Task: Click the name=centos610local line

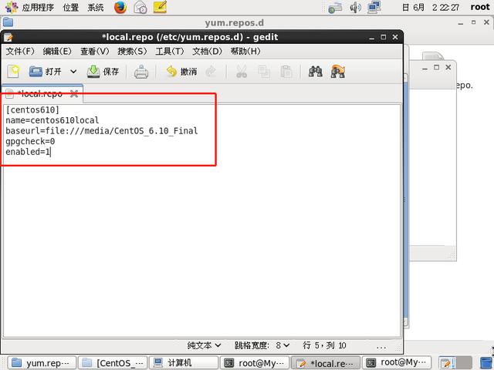Action: coord(52,120)
